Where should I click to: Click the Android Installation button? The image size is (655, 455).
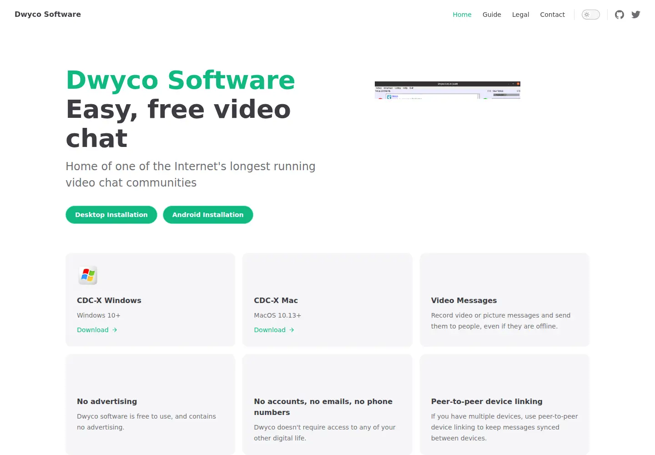pyautogui.click(x=208, y=215)
